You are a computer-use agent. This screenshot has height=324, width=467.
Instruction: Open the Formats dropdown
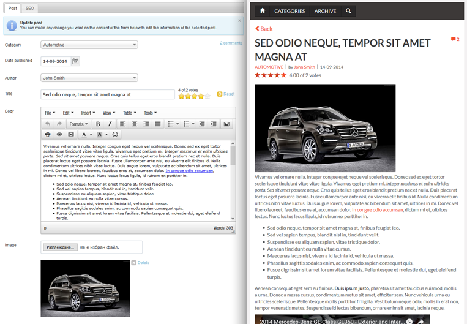click(x=78, y=124)
